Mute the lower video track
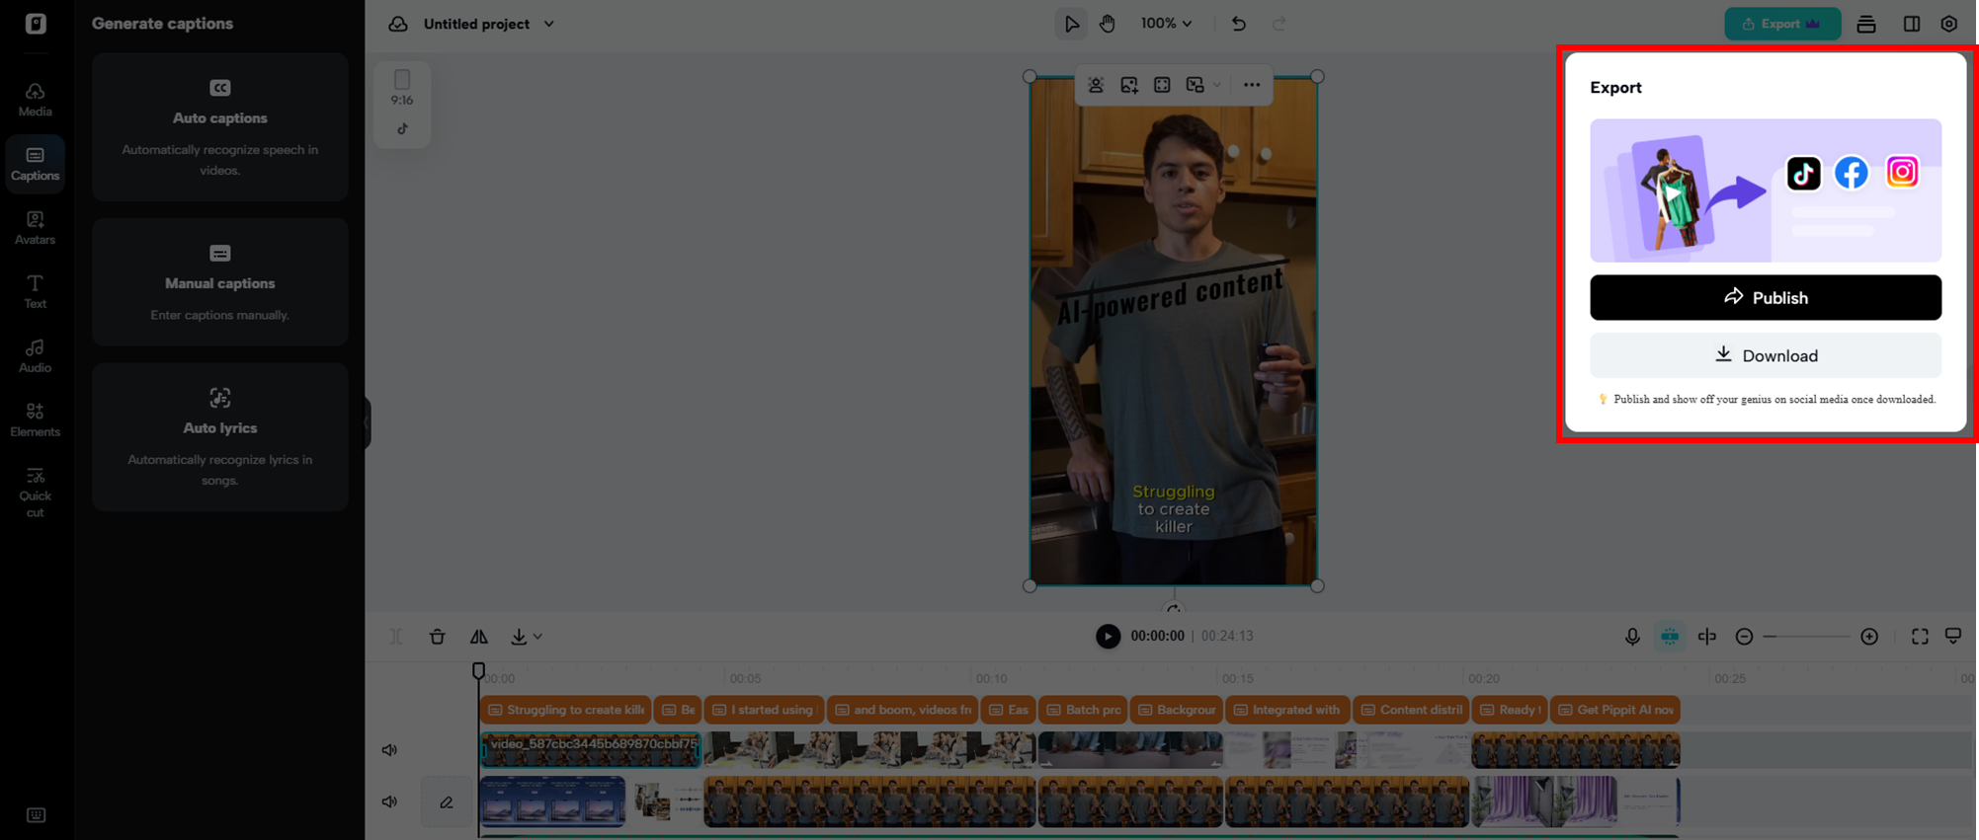 point(390,802)
